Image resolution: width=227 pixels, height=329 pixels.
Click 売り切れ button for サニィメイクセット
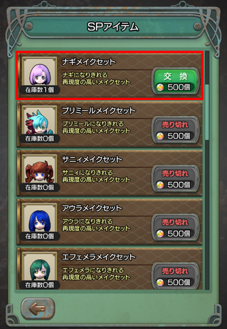pos(176,178)
